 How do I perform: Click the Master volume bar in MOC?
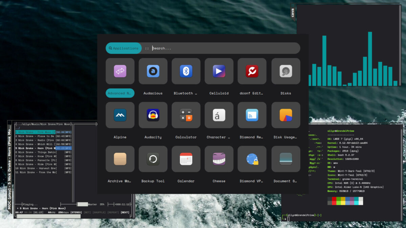point(83,204)
